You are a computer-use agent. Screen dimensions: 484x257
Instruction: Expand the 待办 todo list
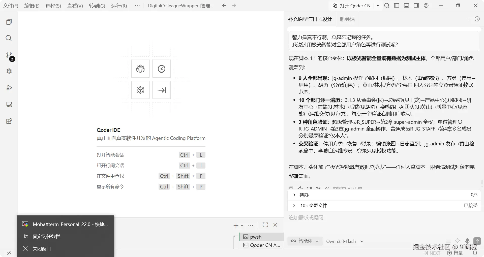384,195
